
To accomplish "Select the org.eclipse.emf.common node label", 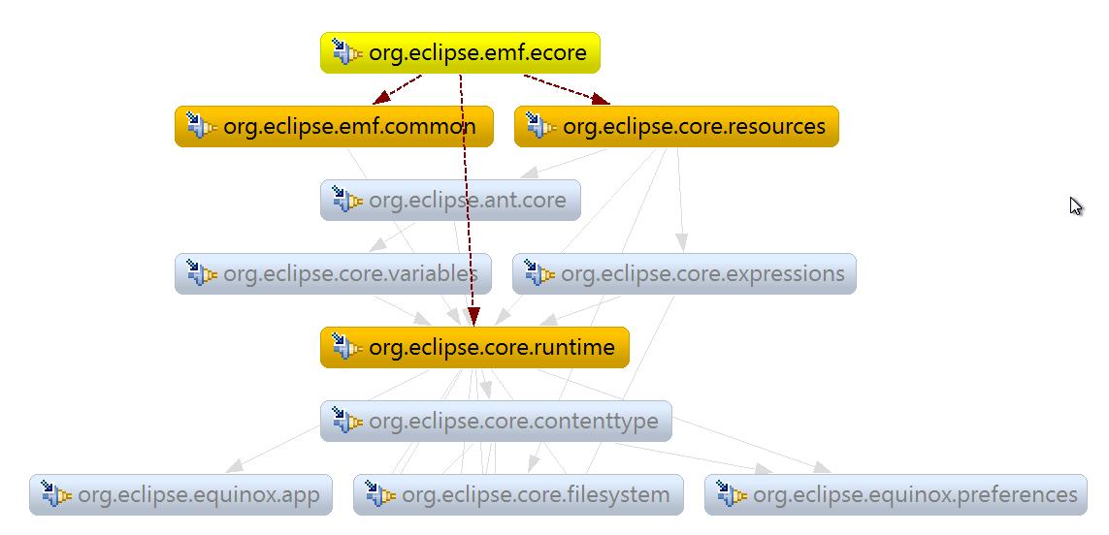I will pos(349,127).
